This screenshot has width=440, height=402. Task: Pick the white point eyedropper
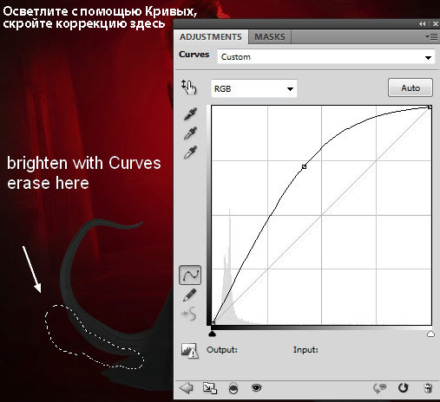(190, 152)
